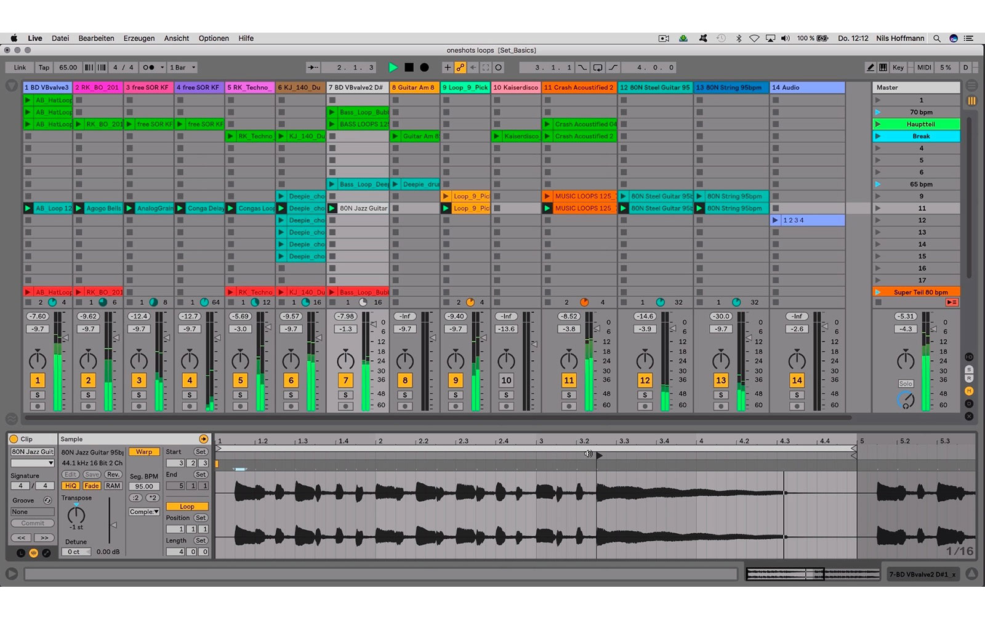The width and height of the screenshot is (985, 620).
Task: Click the Tap tempo button
Action: (x=44, y=67)
